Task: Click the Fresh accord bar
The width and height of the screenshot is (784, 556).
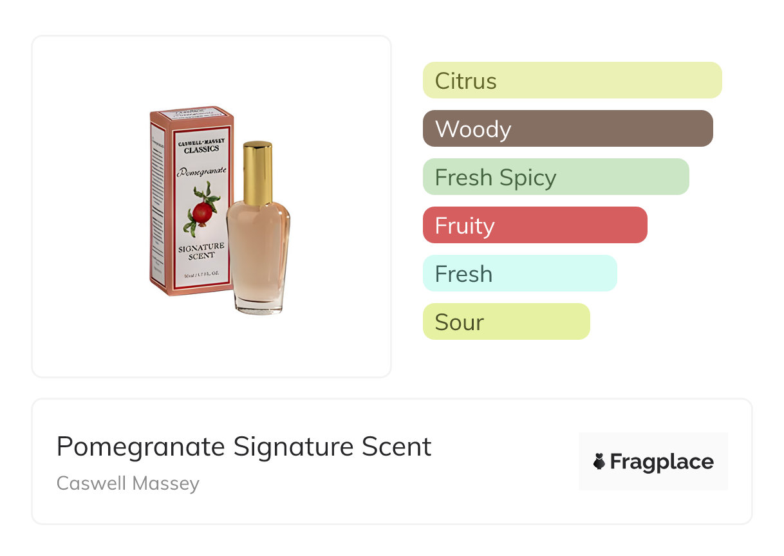Action: tap(519, 273)
